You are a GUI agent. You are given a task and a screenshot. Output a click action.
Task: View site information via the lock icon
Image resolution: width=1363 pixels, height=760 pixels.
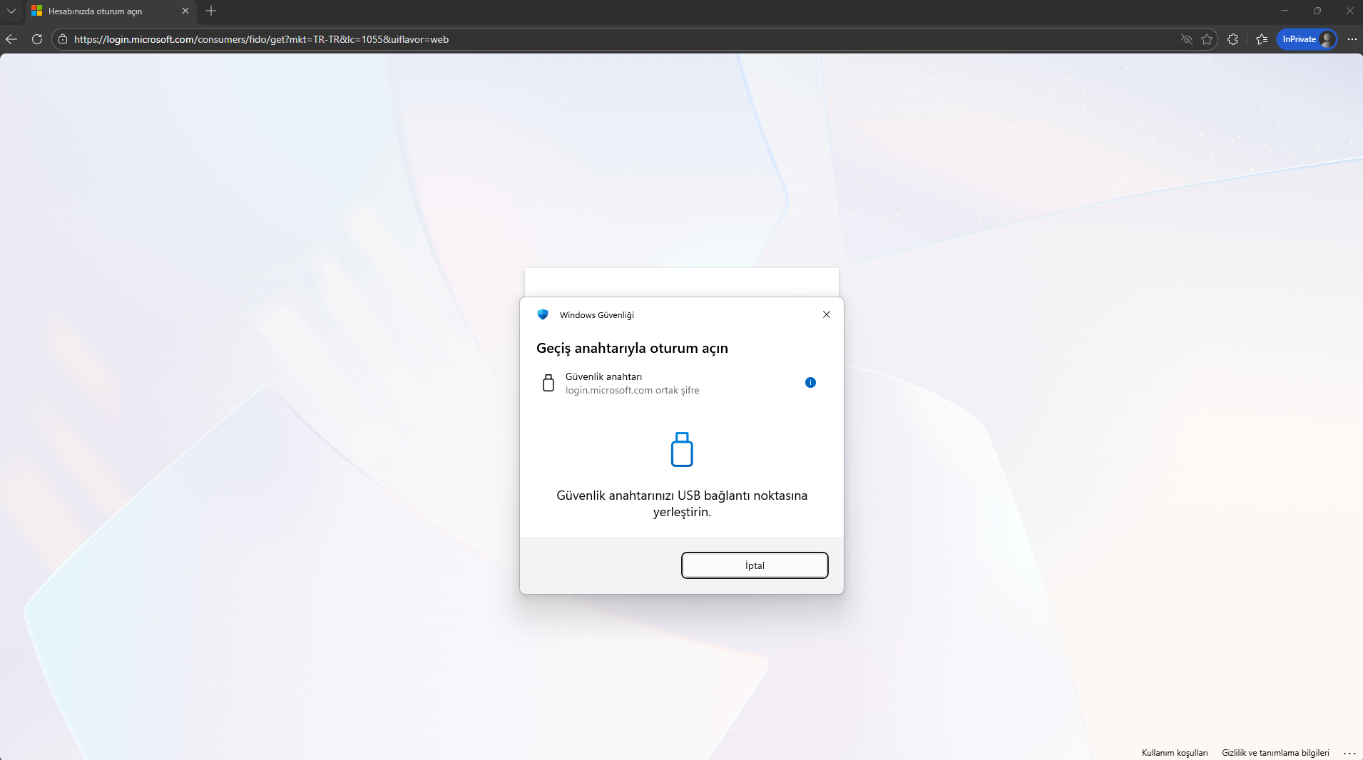63,39
